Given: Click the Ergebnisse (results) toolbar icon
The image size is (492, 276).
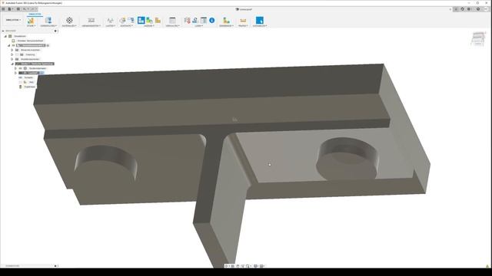Looking at the screenshot, I should [x=226, y=21].
